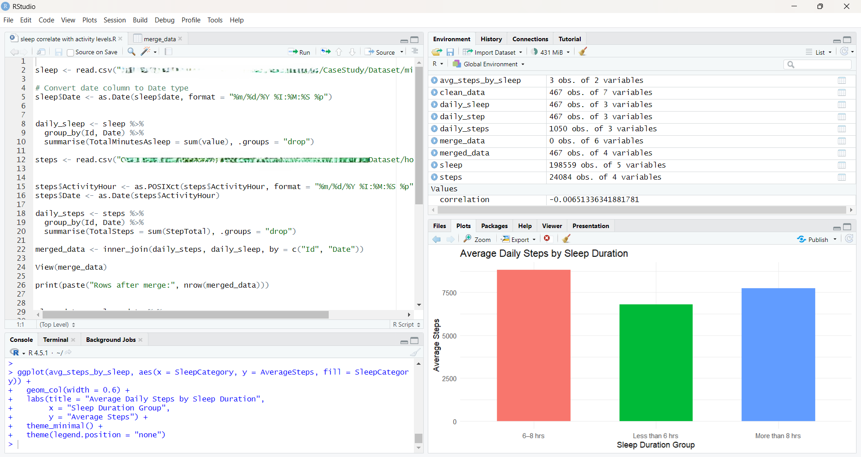The height and width of the screenshot is (457, 861).
Task: Click the Re-run previous code region icon
Action: click(326, 52)
